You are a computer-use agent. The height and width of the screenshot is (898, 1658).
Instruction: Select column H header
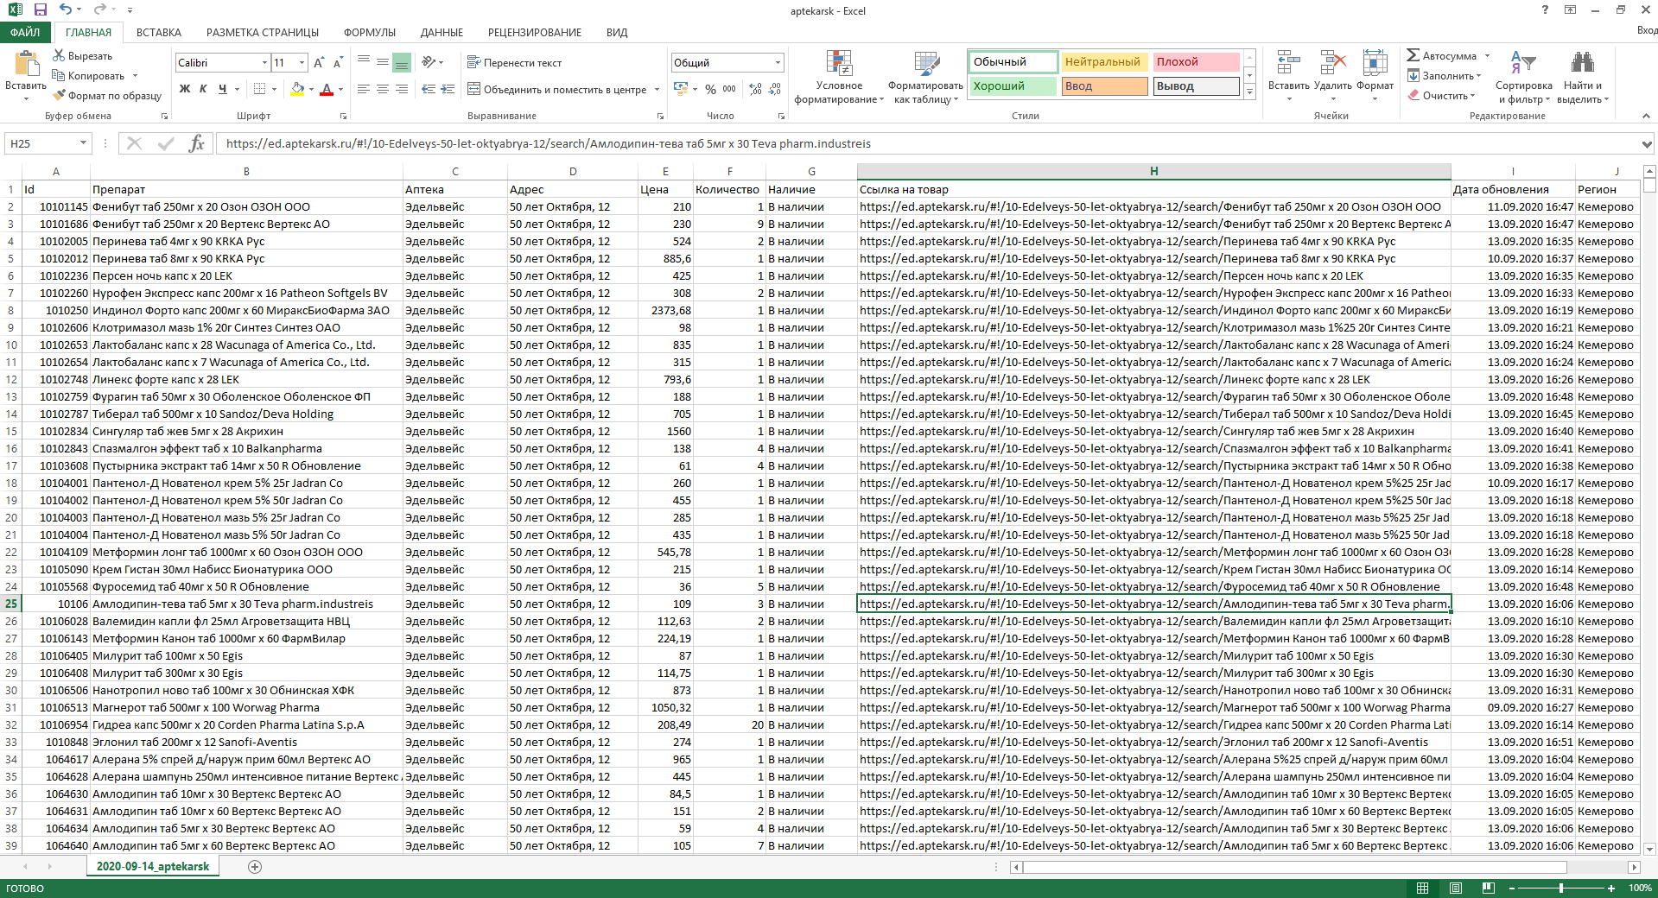(x=1153, y=171)
